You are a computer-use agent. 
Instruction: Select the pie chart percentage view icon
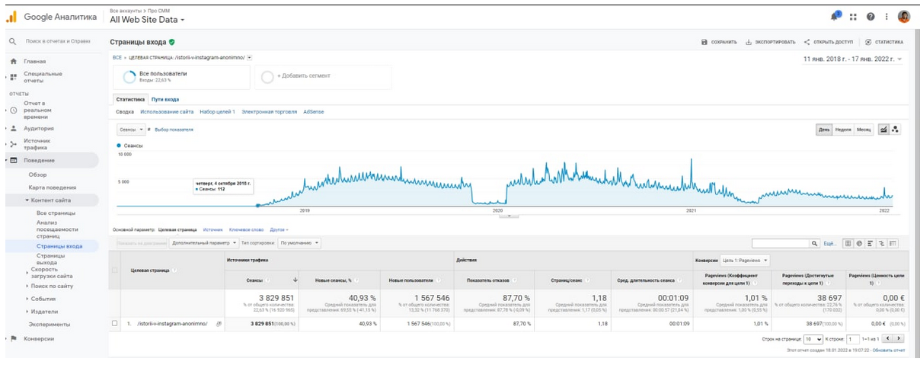tap(859, 243)
